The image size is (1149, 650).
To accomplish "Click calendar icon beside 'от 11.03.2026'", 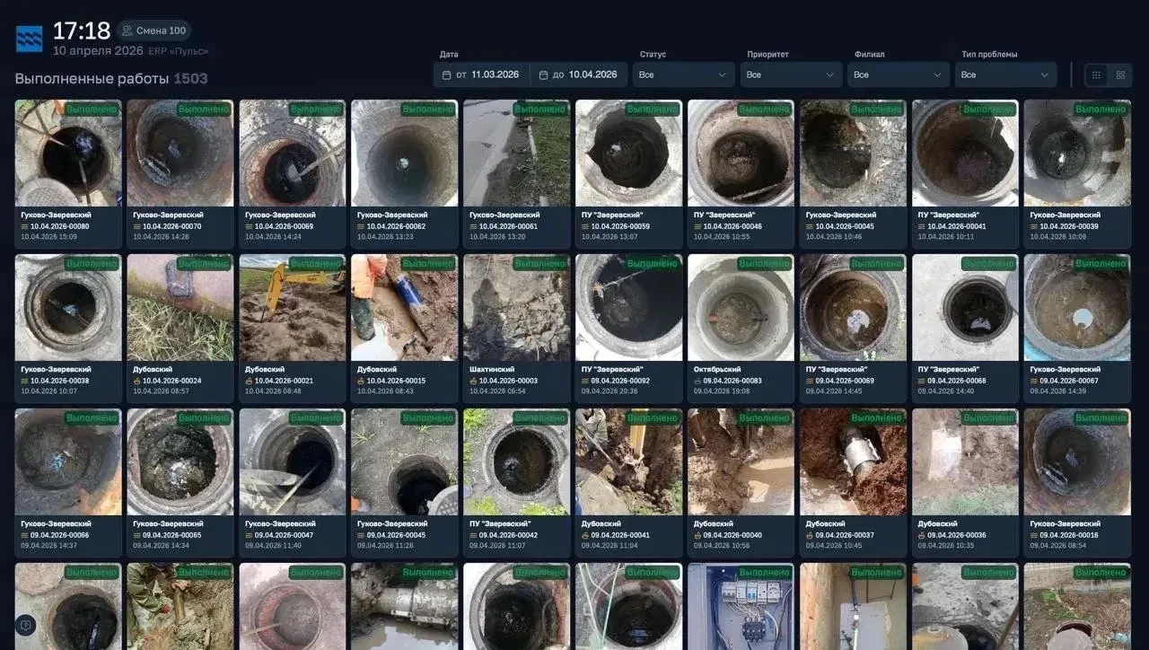I will click(x=447, y=75).
